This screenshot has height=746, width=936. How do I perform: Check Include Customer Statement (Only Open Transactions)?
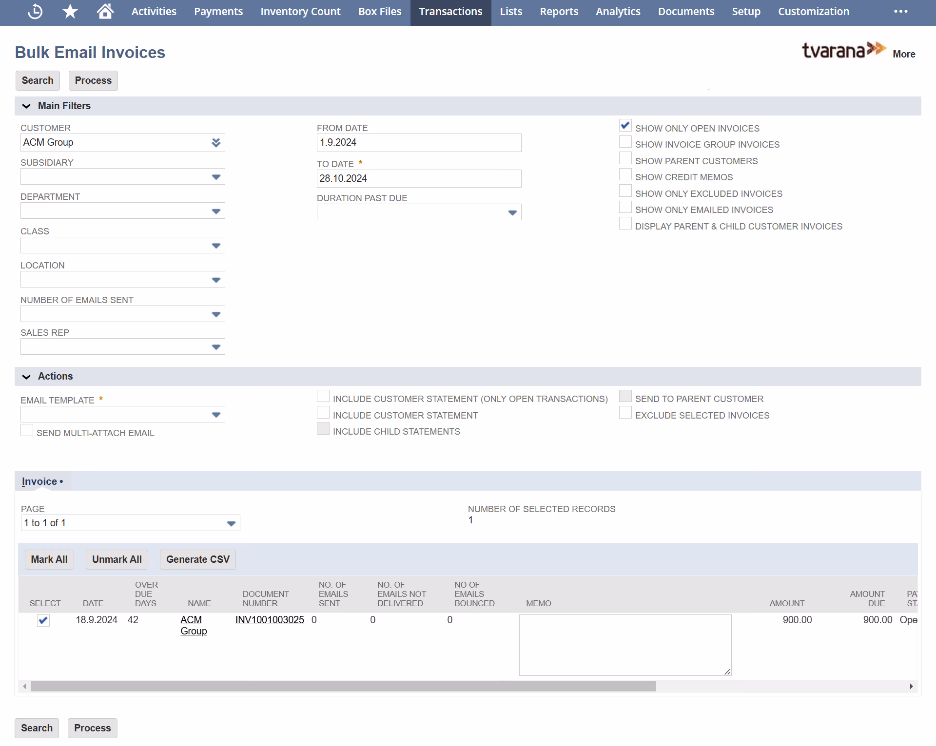tap(323, 396)
